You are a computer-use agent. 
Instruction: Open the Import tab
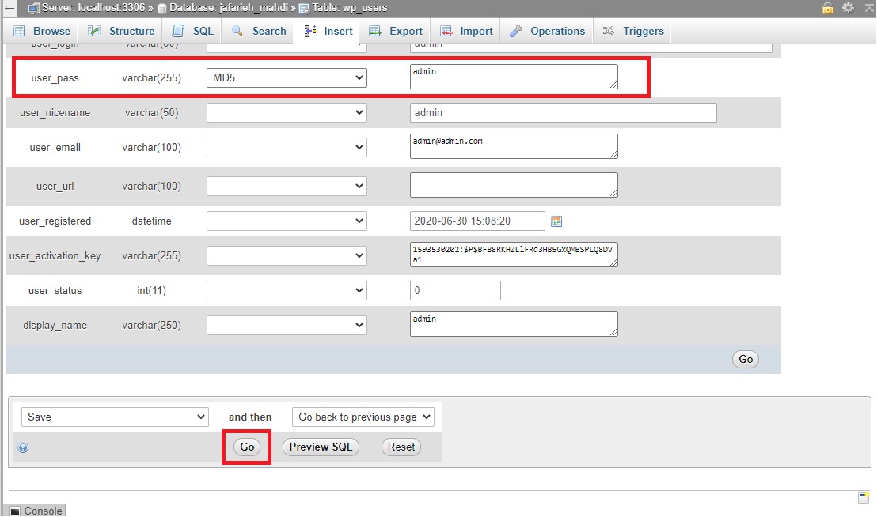[x=465, y=32]
